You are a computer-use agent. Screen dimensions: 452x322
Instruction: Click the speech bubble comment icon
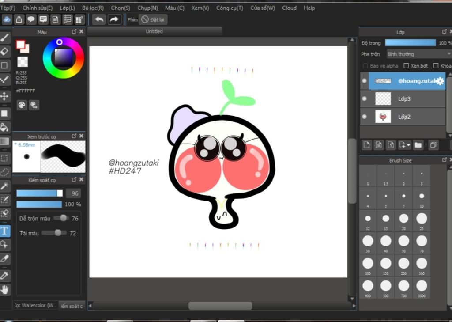pyautogui.click(x=31, y=19)
